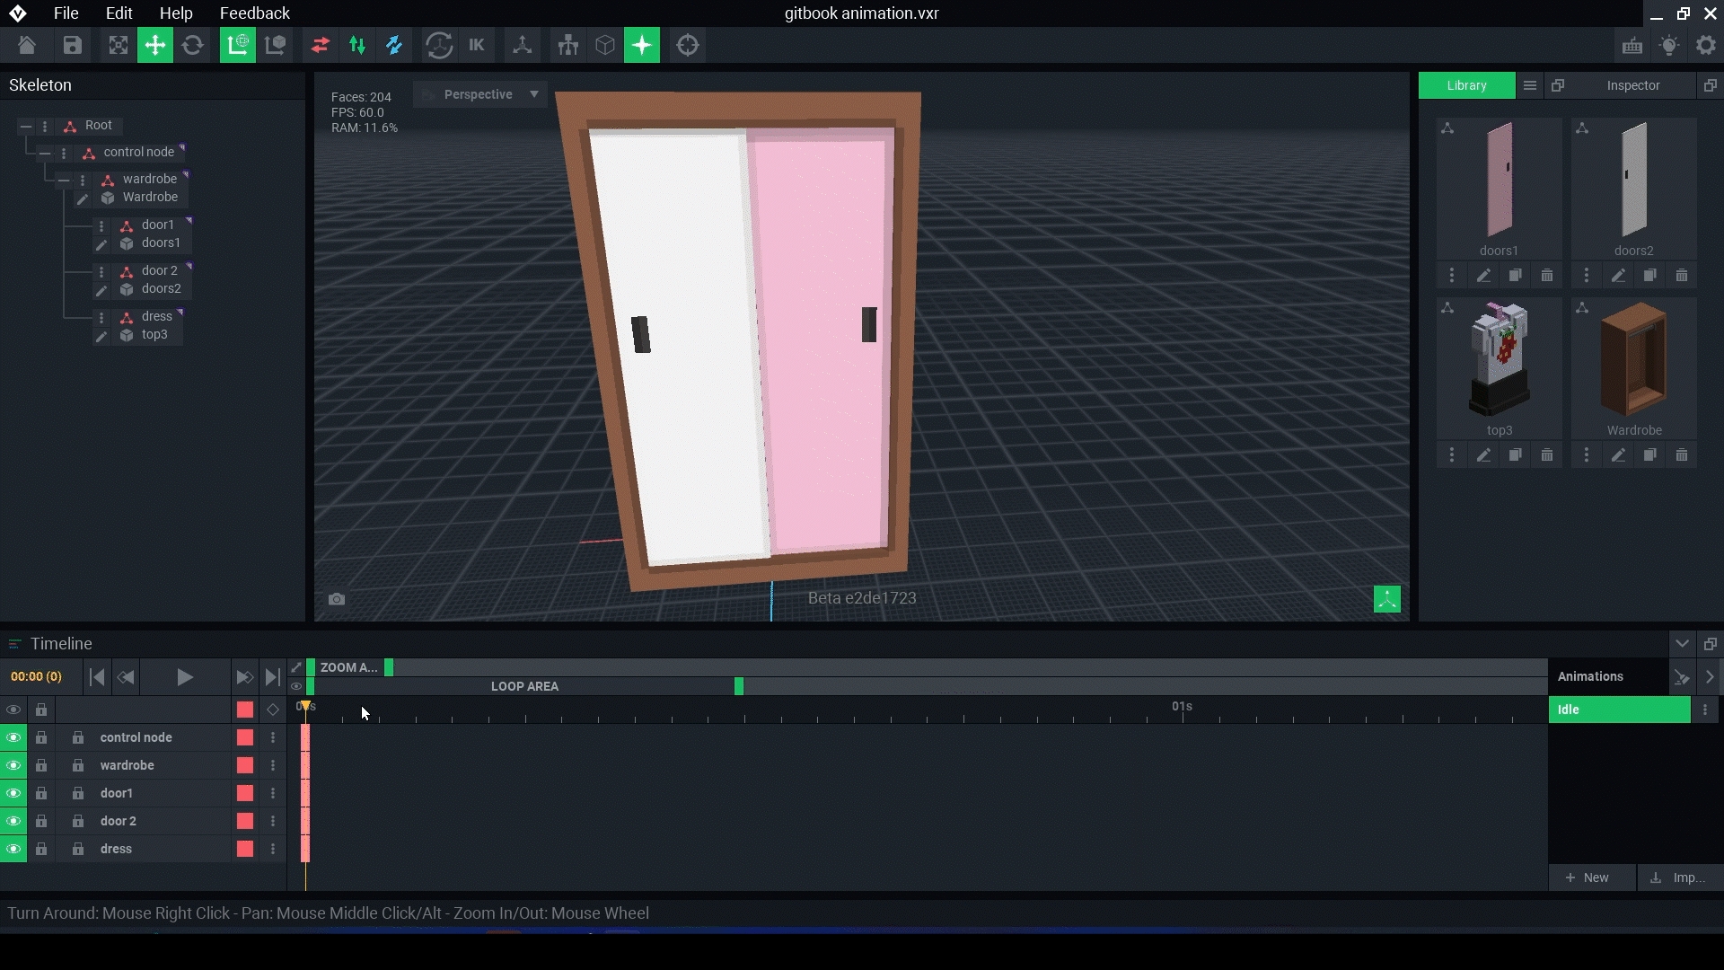This screenshot has width=1724, height=970.
Task: Collapse the Timeline panel chevron
Action: [x=1682, y=644]
